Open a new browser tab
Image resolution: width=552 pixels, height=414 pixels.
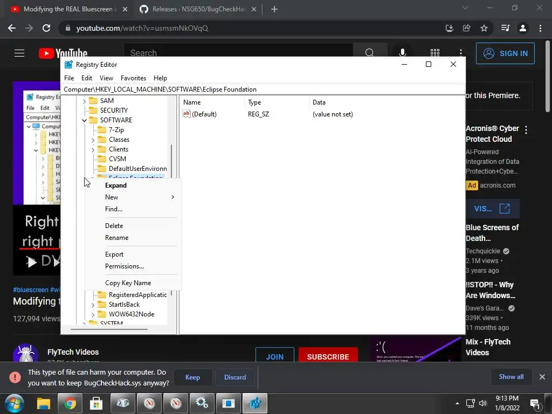[x=274, y=10]
